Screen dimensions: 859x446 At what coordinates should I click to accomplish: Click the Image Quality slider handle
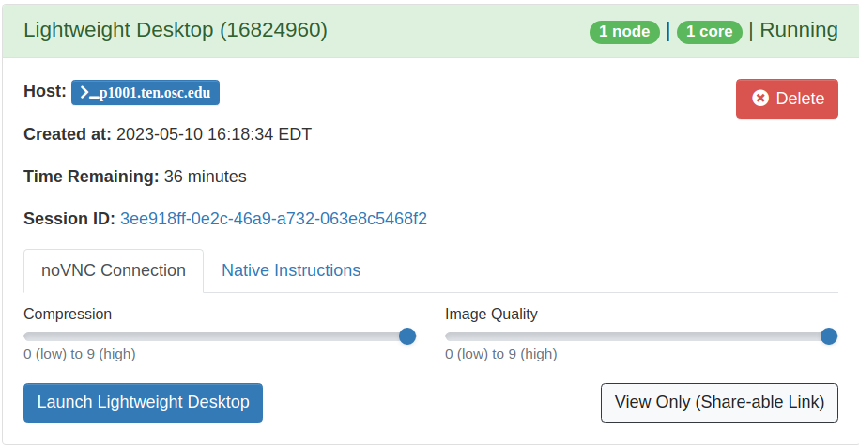(829, 336)
